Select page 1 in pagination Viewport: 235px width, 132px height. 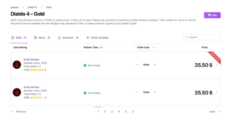point(98,112)
